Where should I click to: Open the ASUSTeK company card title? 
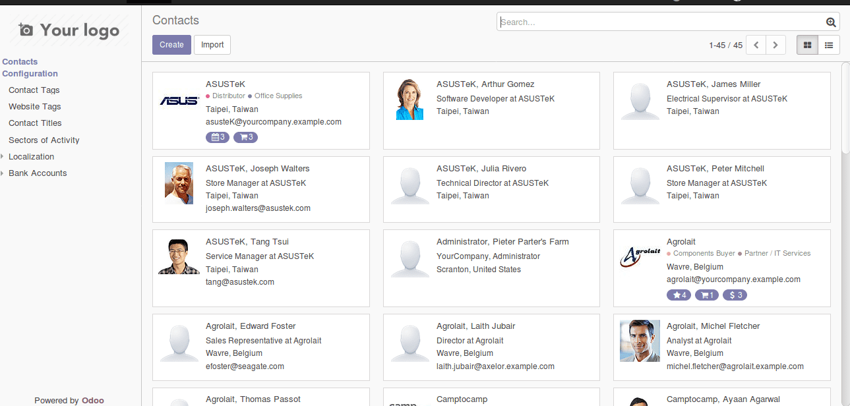(x=226, y=84)
